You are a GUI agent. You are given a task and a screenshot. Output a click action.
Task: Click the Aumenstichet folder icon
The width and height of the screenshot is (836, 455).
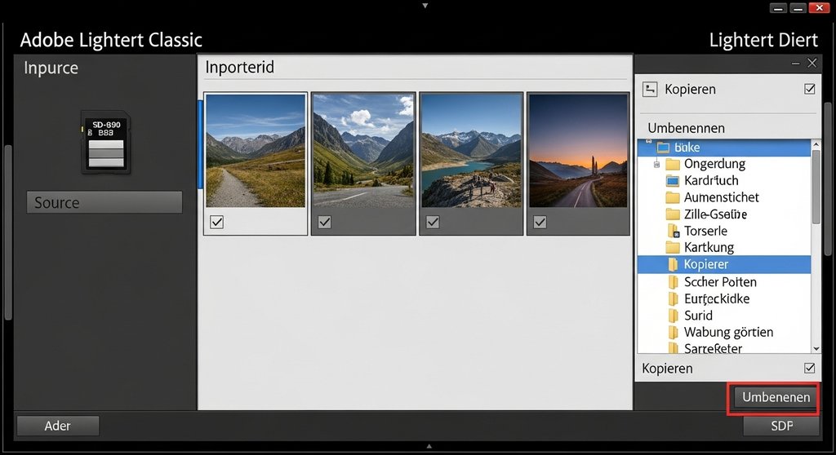pyautogui.click(x=673, y=197)
